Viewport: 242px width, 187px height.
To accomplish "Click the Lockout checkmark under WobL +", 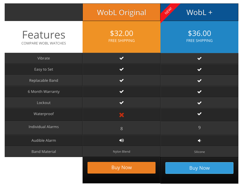I will [199, 102].
